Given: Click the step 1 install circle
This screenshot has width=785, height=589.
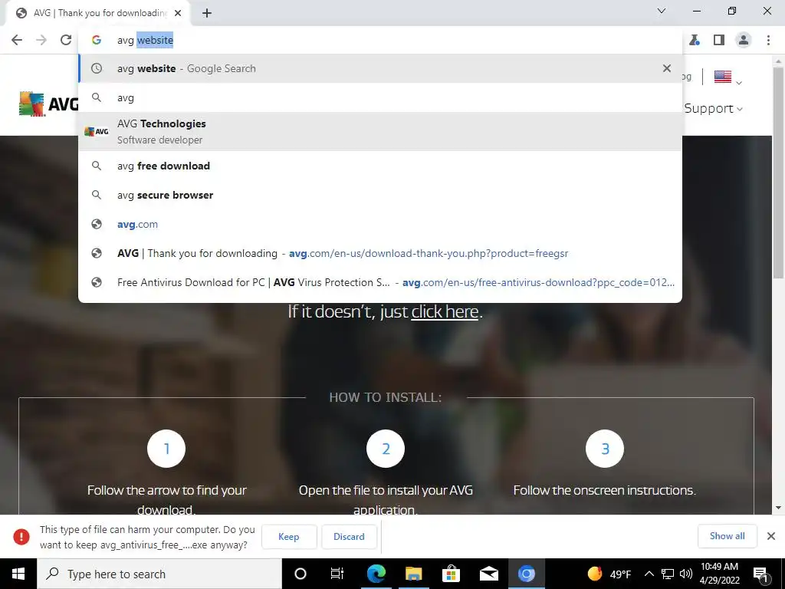Looking at the screenshot, I should coord(166,448).
